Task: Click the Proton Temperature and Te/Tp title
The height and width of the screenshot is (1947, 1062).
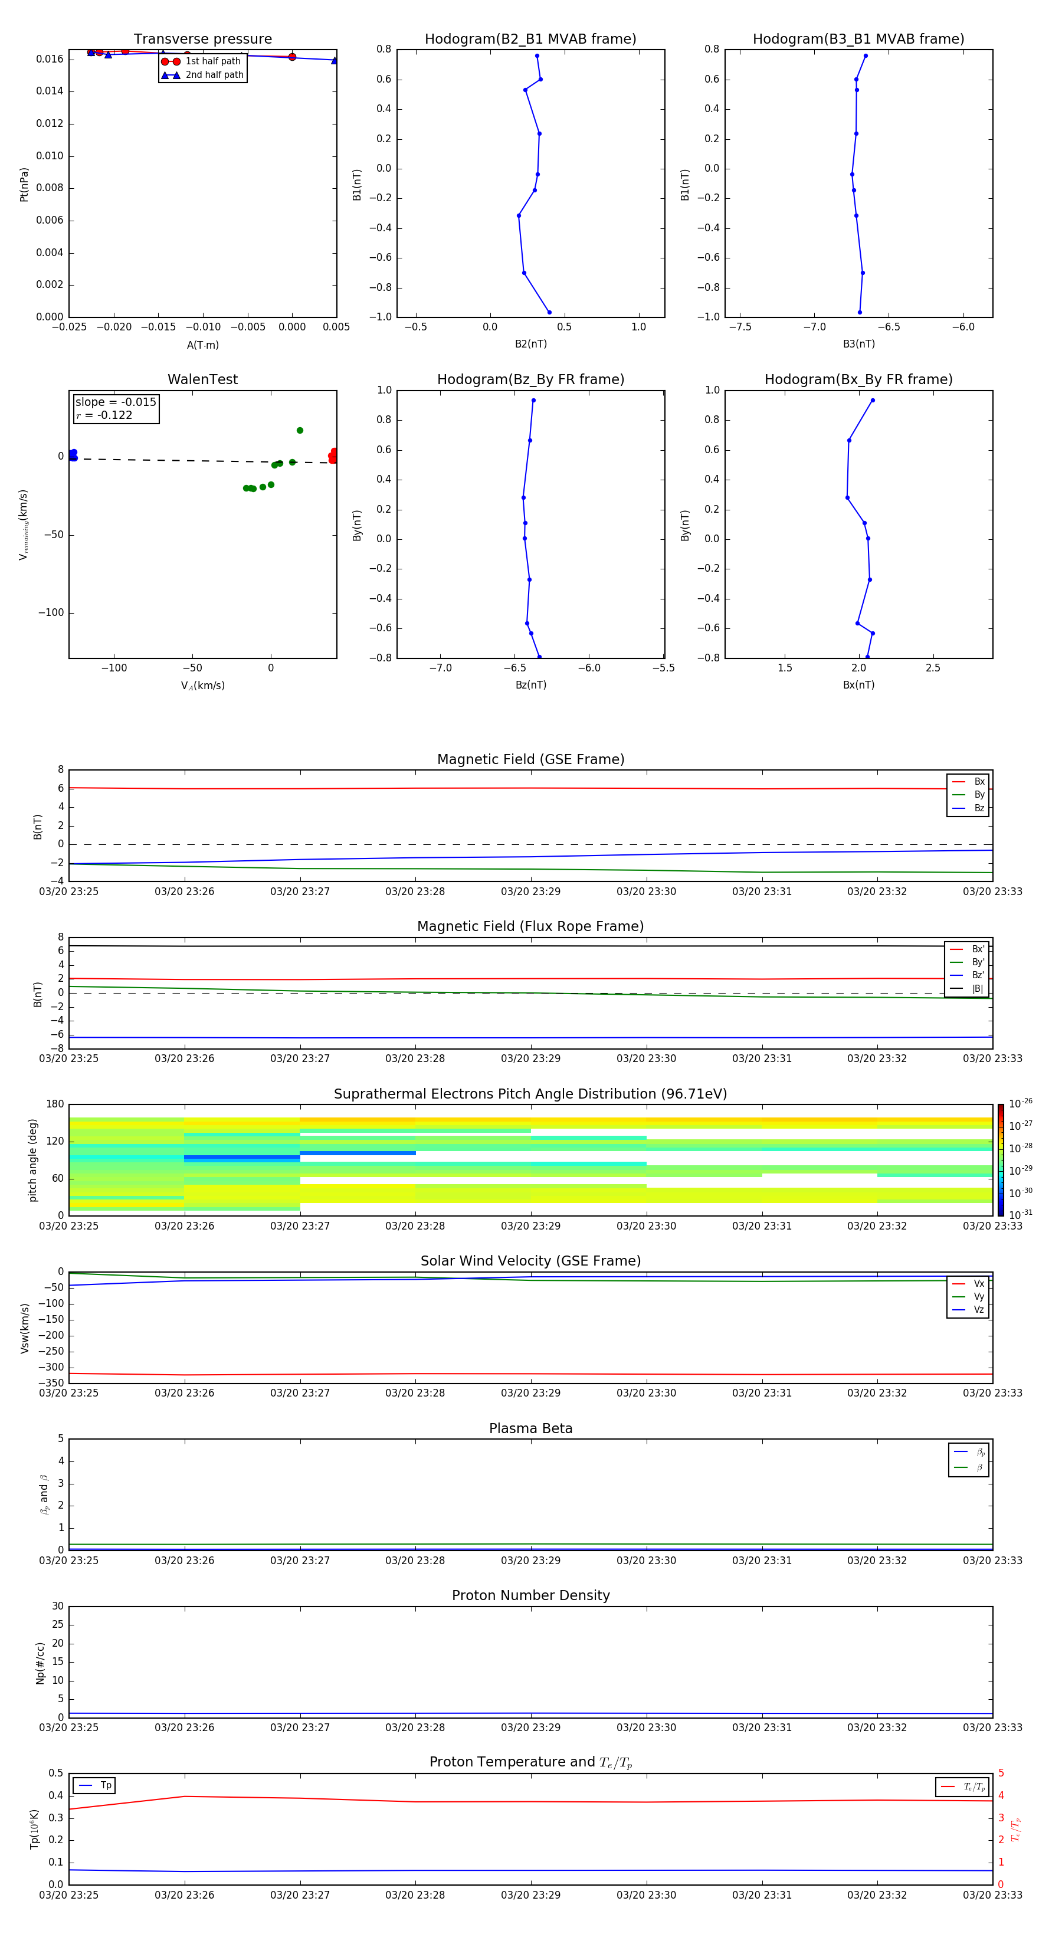Action: click(530, 1762)
